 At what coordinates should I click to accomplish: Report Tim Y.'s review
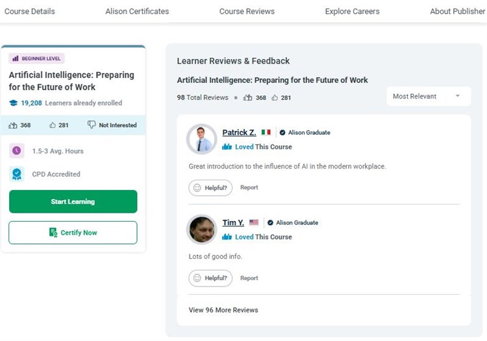(249, 278)
